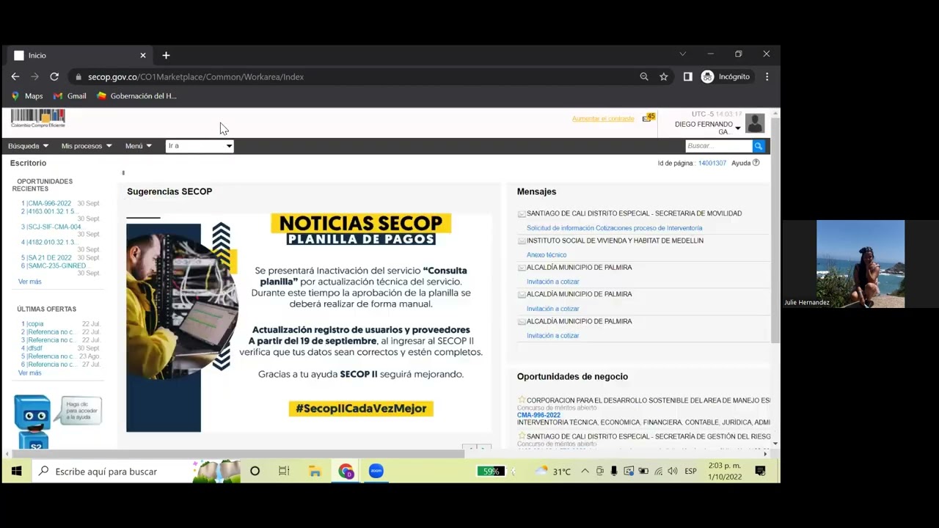Open the tab search chevron in Chrome
The height and width of the screenshot is (528, 939).
click(683, 54)
